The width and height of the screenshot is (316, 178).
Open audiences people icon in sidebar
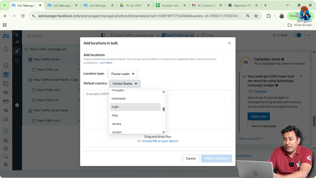6,92
